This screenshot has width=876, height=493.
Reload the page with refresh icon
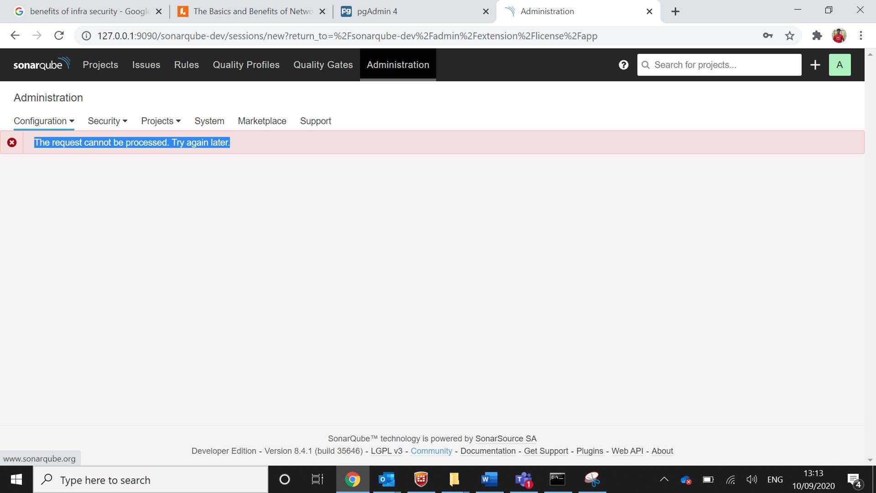[x=59, y=36]
